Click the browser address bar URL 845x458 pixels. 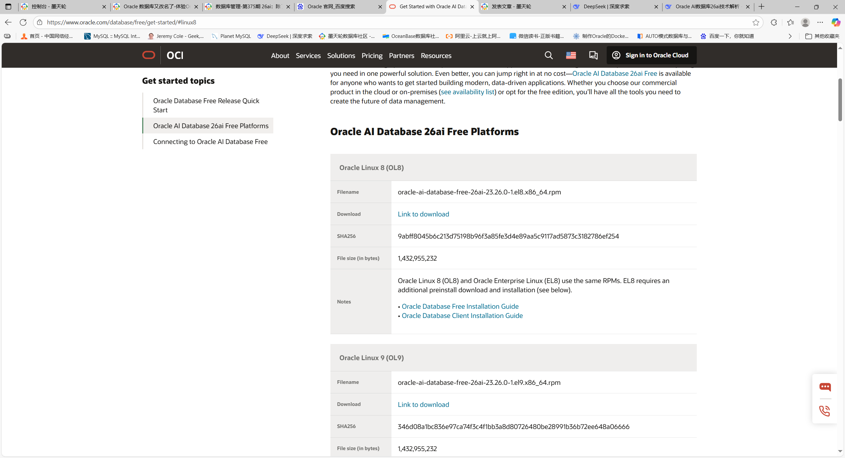(x=121, y=22)
